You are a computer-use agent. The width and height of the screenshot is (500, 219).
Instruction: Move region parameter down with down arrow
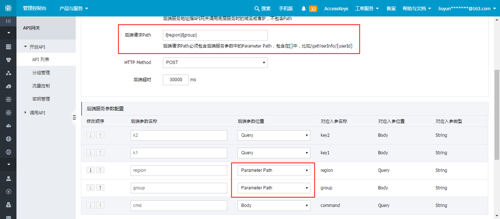tap(90, 170)
